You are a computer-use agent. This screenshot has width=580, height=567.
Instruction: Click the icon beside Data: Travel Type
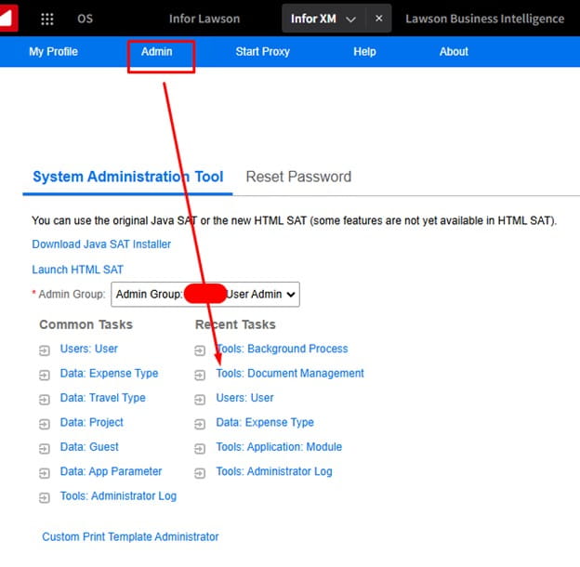click(x=45, y=399)
